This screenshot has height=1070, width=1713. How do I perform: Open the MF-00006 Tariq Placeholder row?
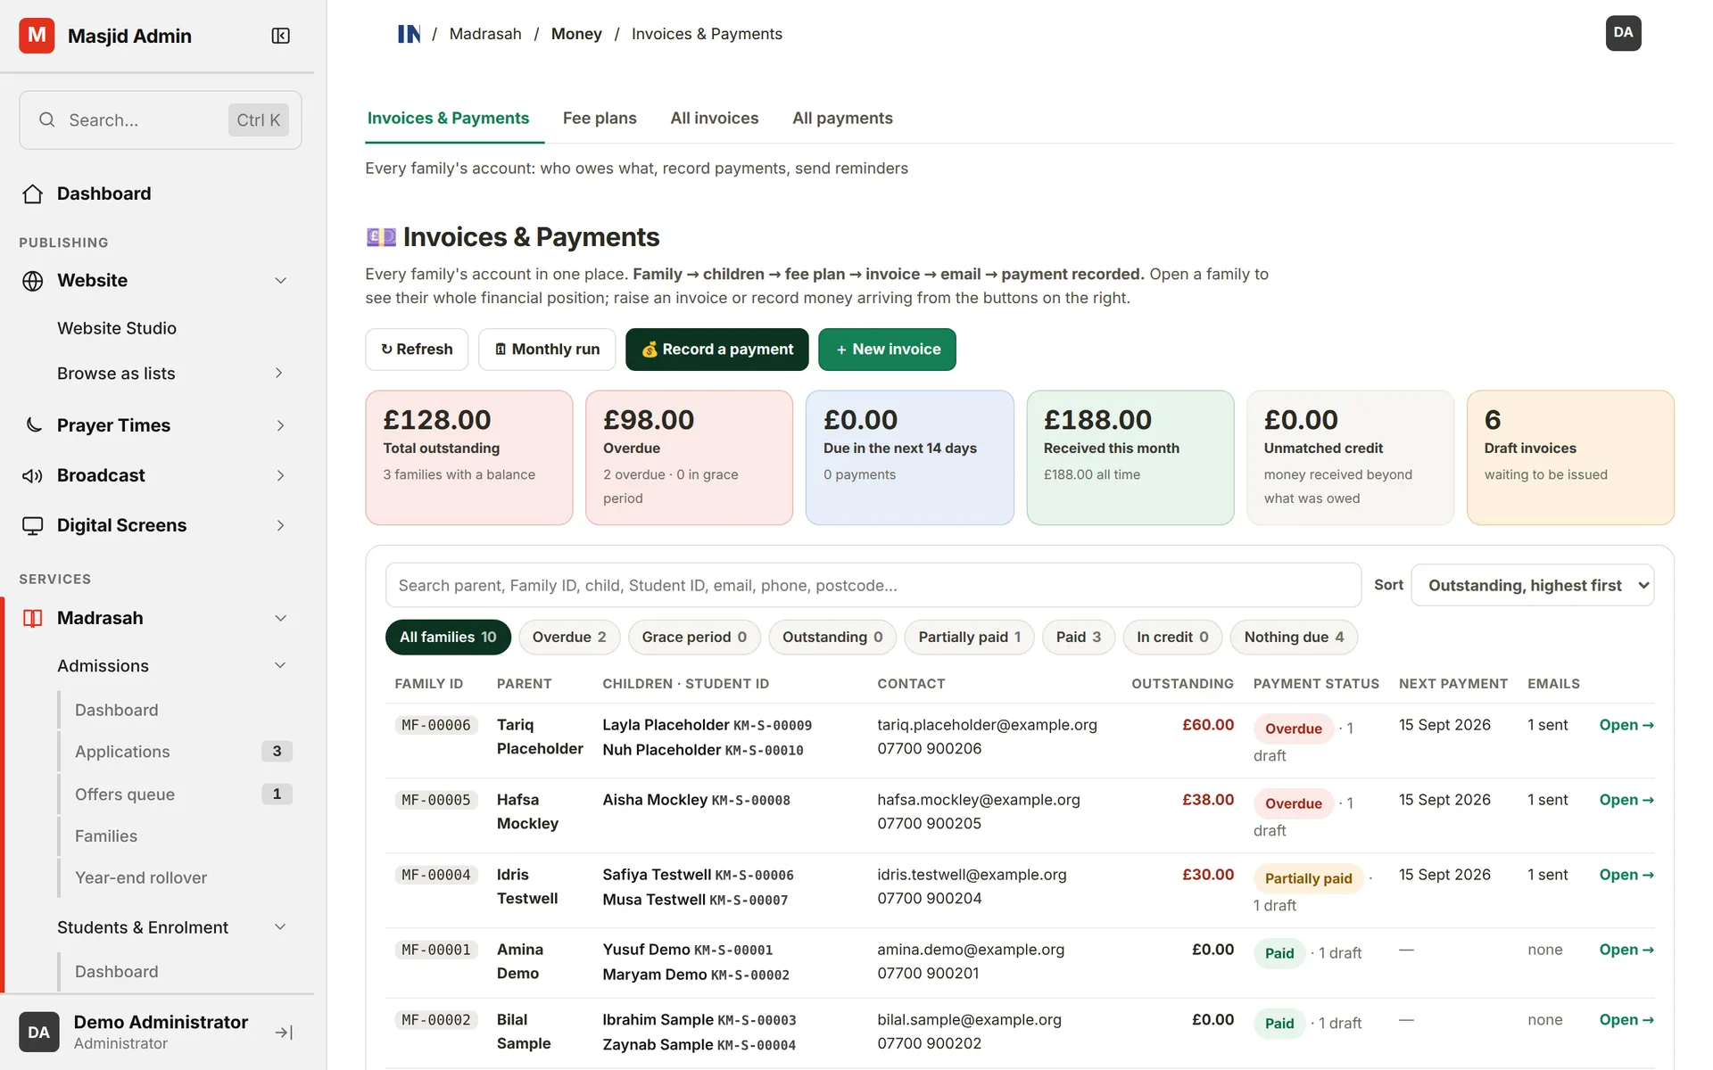pyautogui.click(x=1626, y=725)
